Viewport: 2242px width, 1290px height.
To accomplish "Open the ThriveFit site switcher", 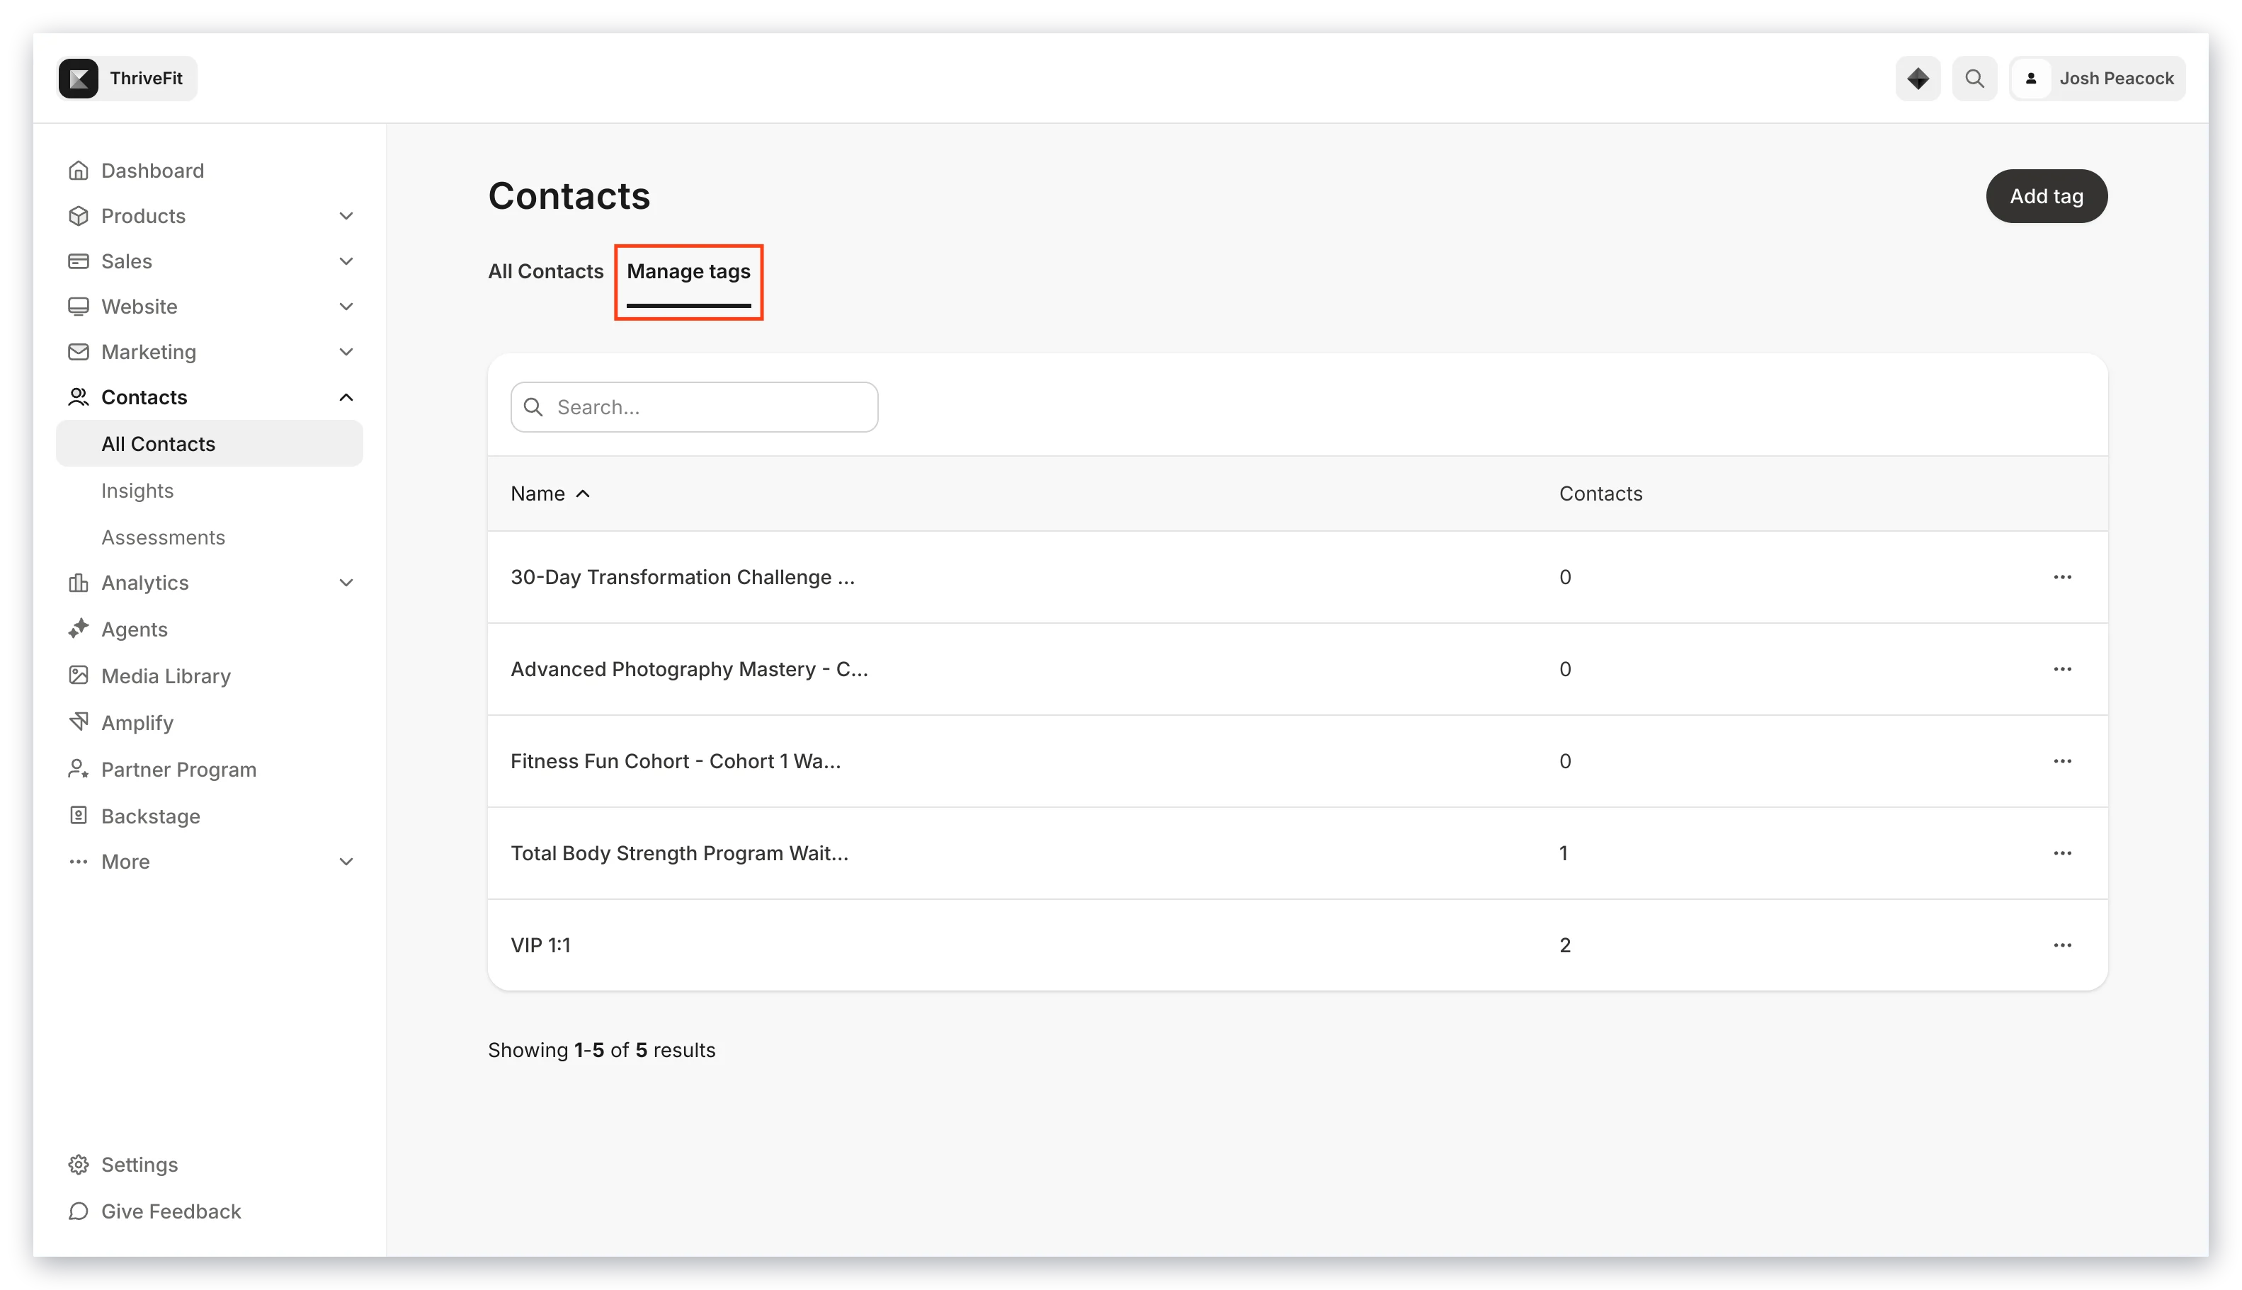I will [127, 78].
